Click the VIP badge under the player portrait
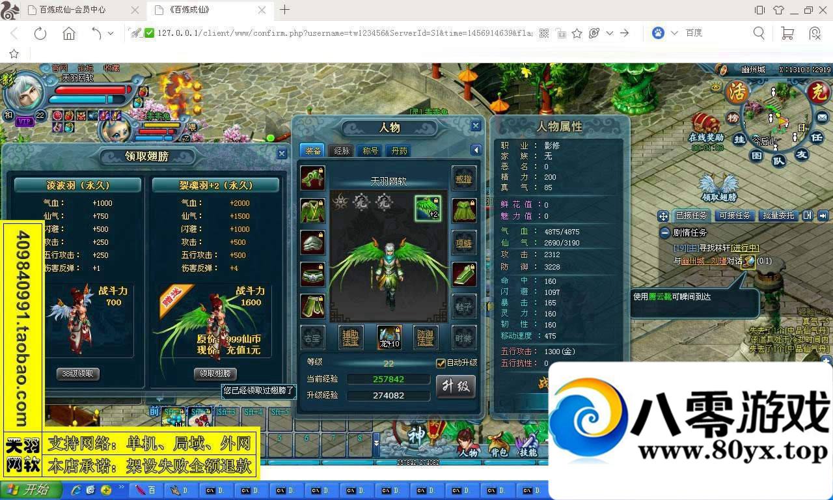833x500 pixels. [x=25, y=121]
